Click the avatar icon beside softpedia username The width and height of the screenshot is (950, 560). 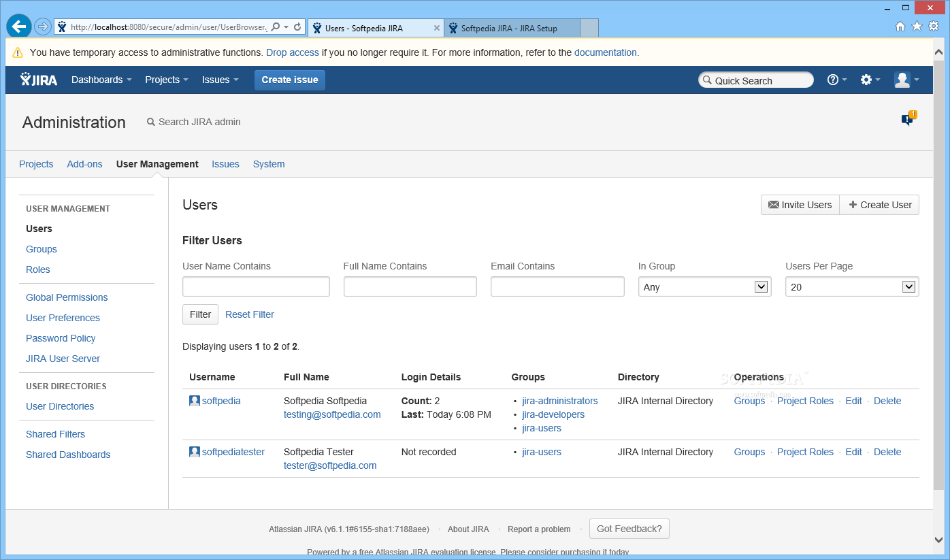pyautogui.click(x=195, y=401)
